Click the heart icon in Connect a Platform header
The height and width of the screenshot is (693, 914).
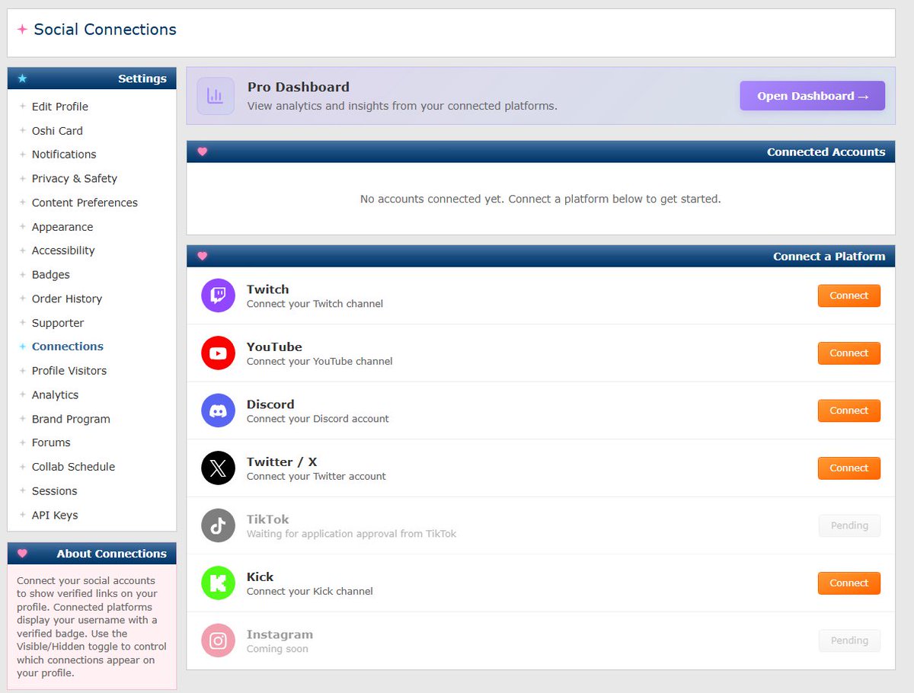point(202,256)
